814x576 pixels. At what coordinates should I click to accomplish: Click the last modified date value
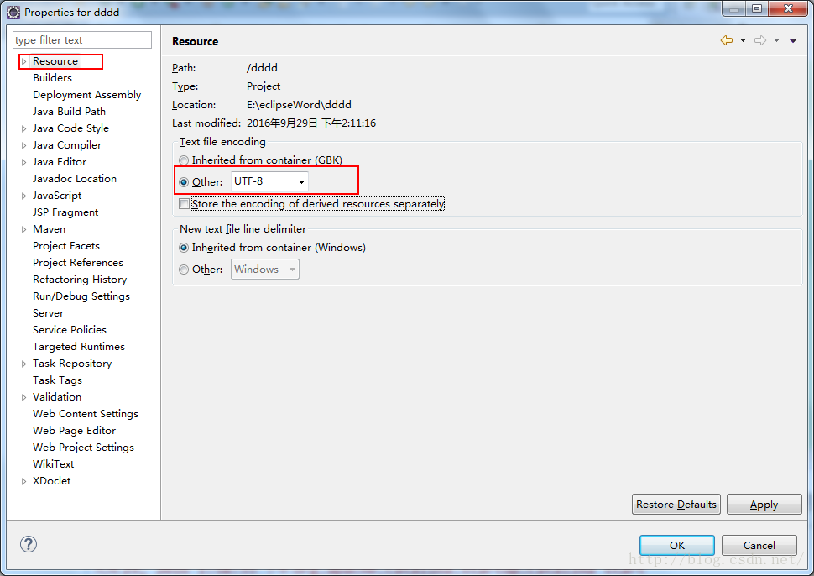click(x=311, y=123)
